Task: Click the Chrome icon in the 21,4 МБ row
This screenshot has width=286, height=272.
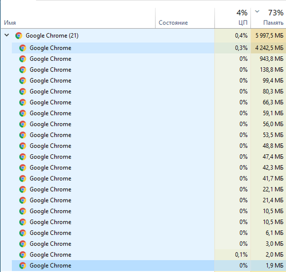Action: pos(23,200)
